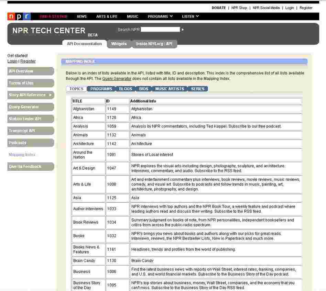The height and width of the screenshot is (291, 326).
Task: Click the Additional Info column header
Action: click(216, 101)
